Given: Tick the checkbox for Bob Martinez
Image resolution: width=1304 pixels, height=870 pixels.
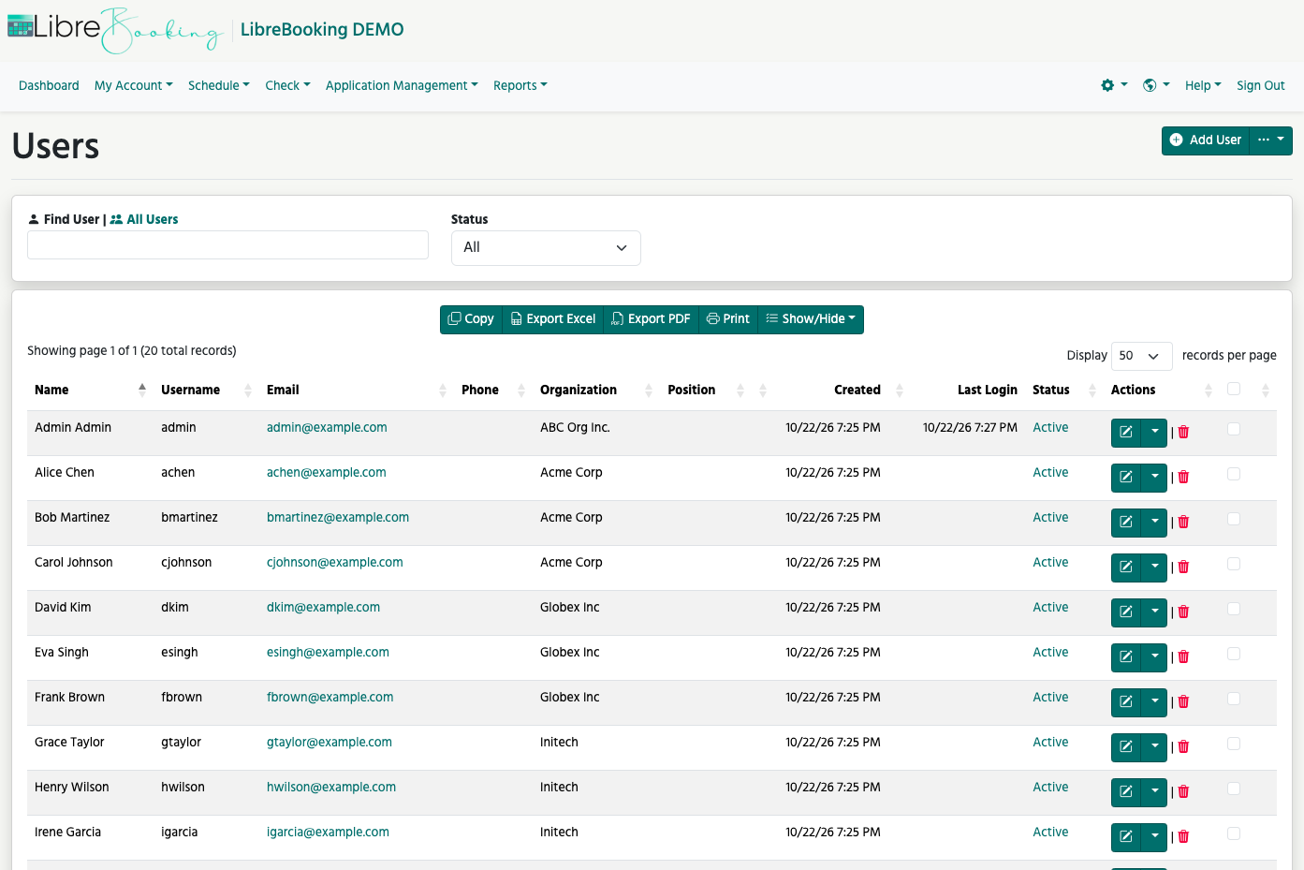Looking at the screenshot, I should click(1234, 519).
